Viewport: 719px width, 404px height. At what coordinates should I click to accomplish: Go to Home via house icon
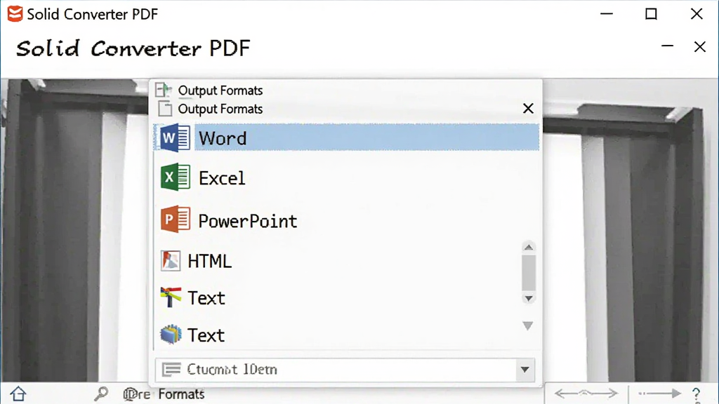tap(18, 394)
